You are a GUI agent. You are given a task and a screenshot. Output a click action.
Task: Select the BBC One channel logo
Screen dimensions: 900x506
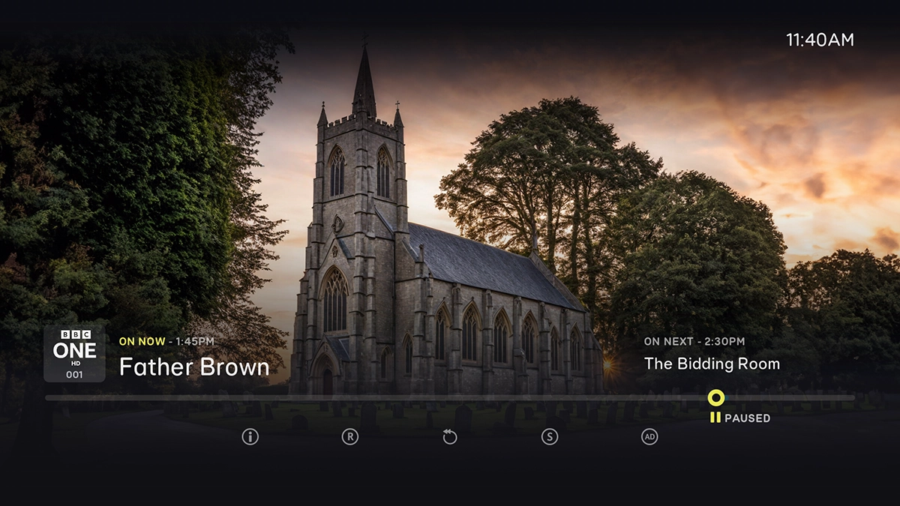click(74, 352)
